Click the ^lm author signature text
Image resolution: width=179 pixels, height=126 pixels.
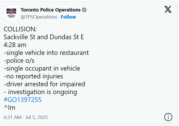click(x=10, y=108)
